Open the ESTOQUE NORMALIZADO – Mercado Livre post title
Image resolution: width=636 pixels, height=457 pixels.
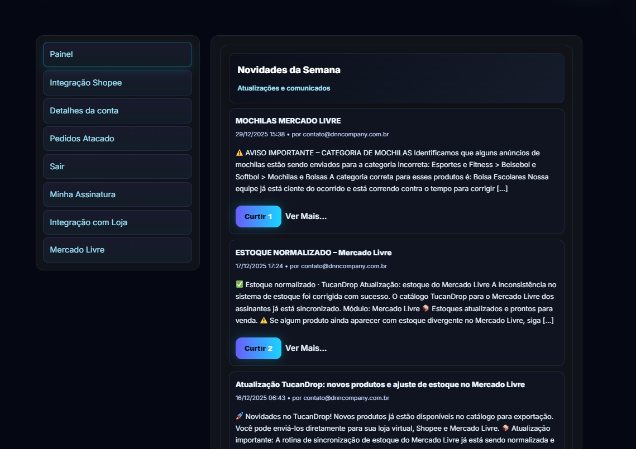pyautogui.click(x=314, y=253)
